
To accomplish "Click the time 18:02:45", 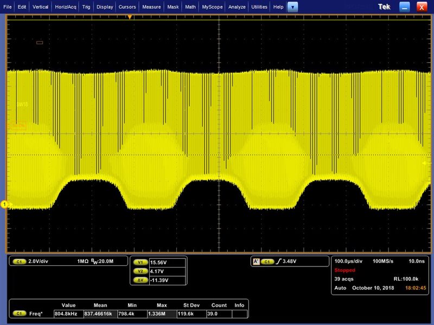I will [x=416, y=288].
